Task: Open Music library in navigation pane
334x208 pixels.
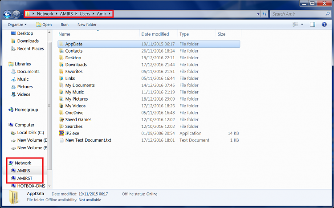Action: pos(23,79)
